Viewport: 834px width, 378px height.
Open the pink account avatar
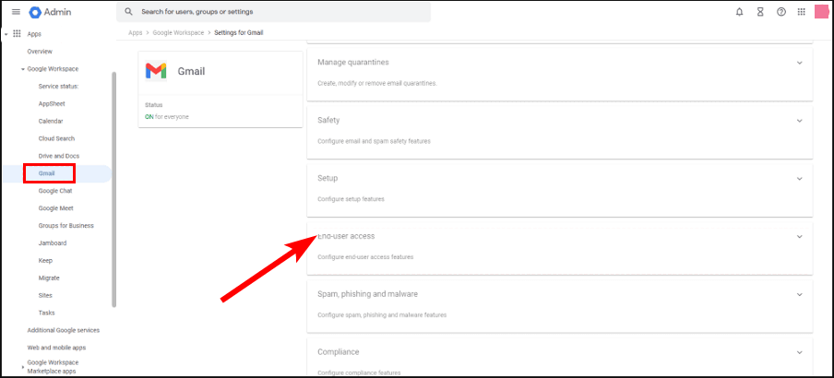pyautogui.click(x=822, y=12)
